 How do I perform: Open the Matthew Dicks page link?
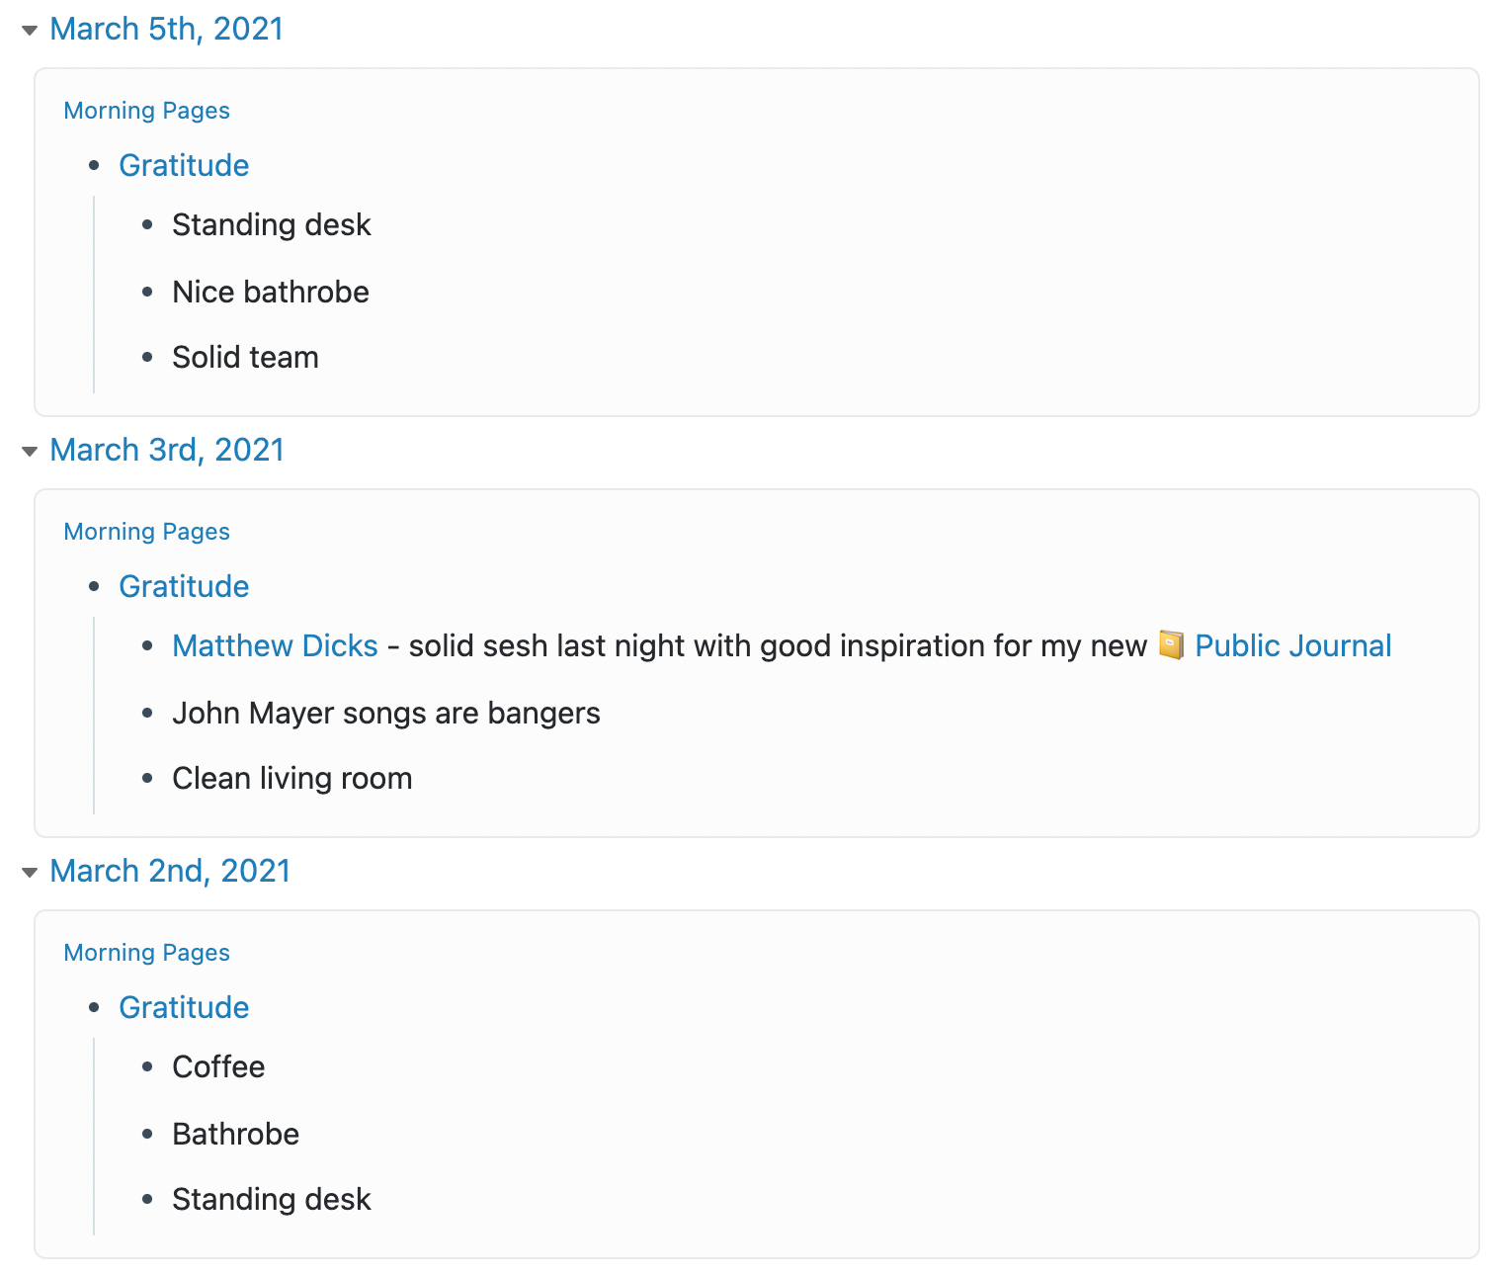pyautogui.click(x=275, y=645)
